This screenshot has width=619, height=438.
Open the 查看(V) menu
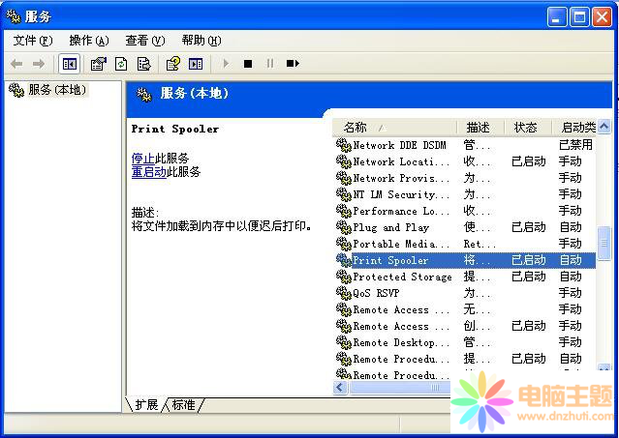click(x=144, y=41)
